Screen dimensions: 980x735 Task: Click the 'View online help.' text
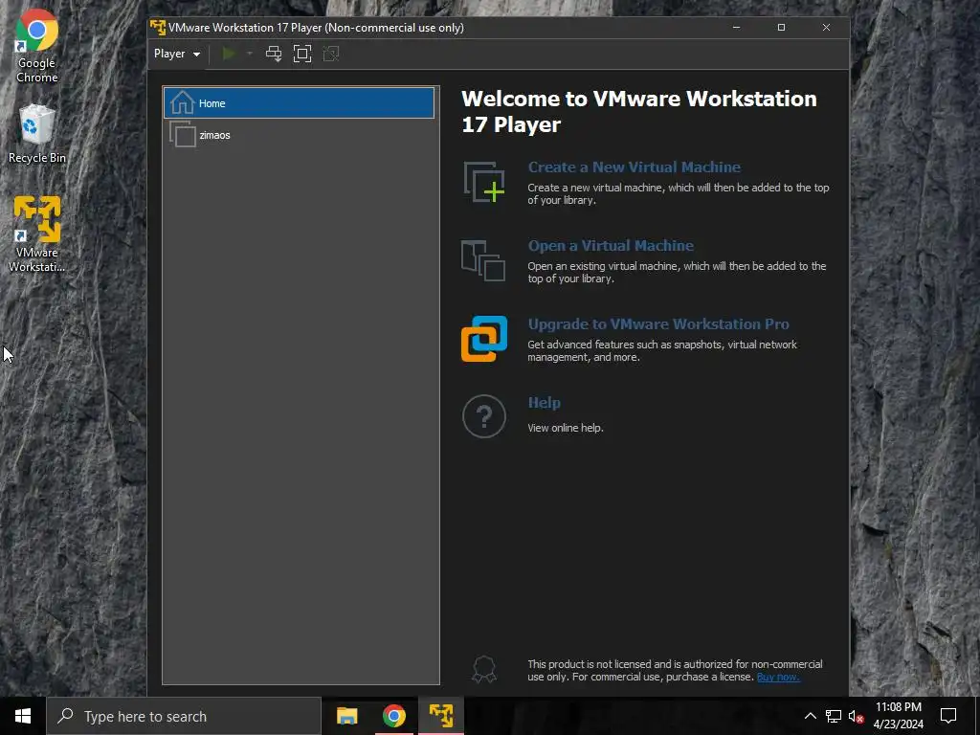tap(565, 428)
